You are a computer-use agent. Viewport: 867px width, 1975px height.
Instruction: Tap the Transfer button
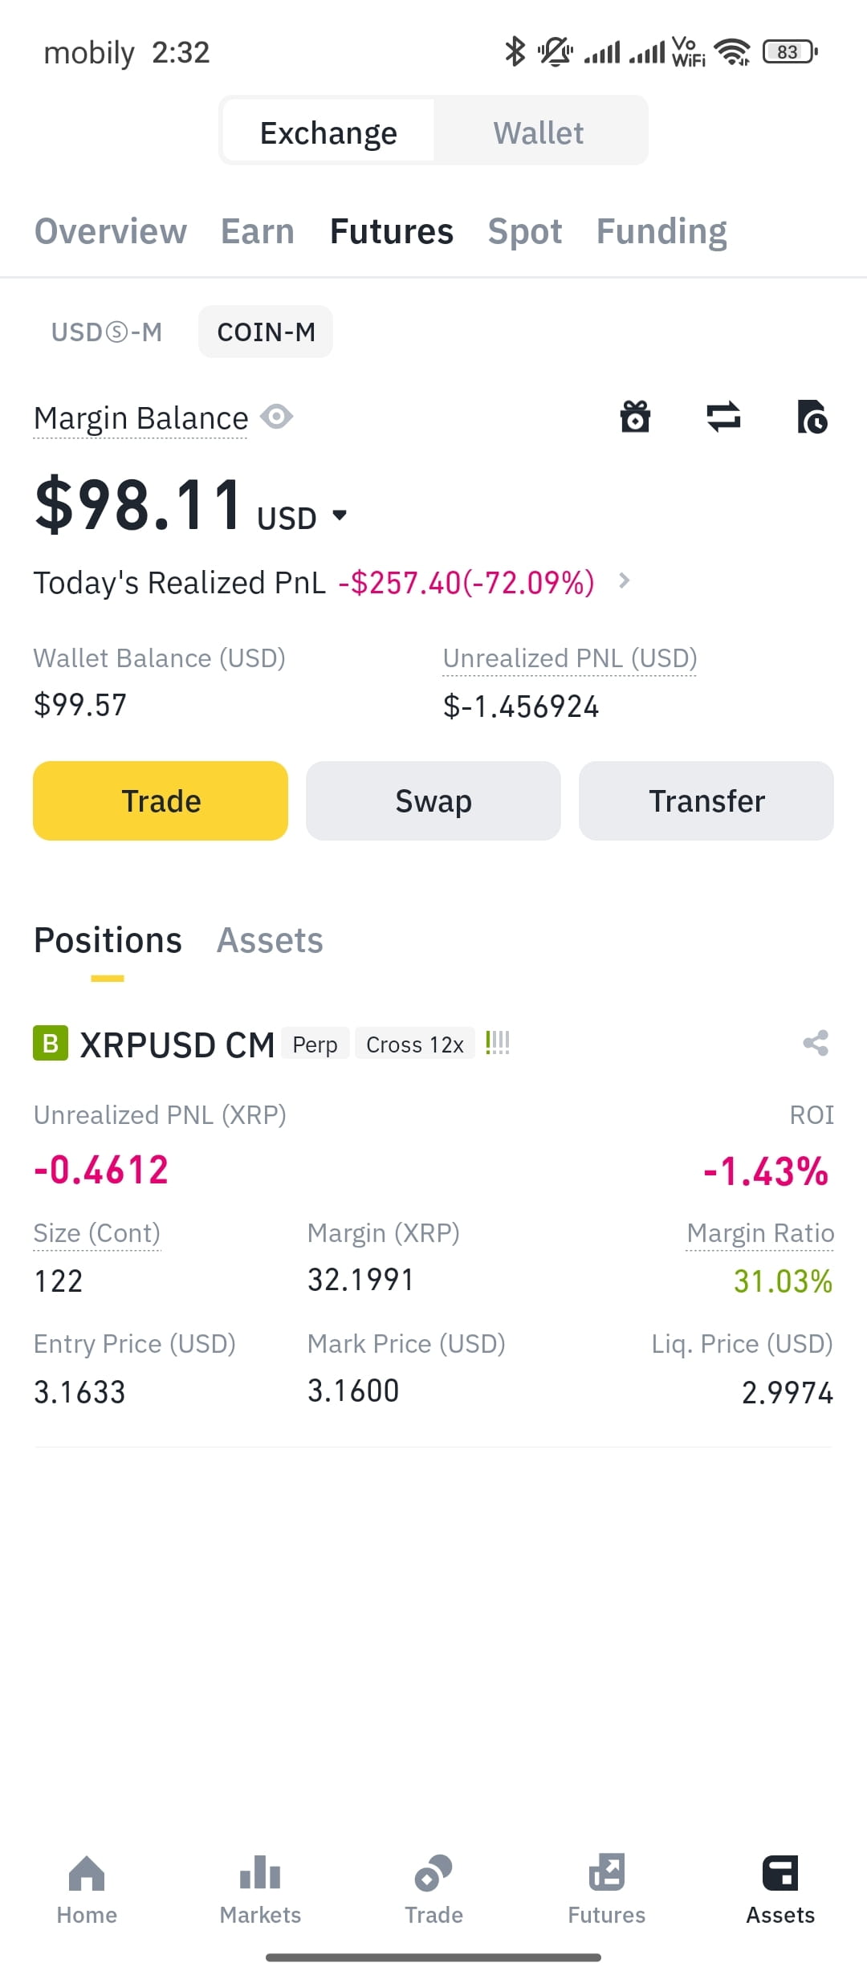[x=706, y=800]
